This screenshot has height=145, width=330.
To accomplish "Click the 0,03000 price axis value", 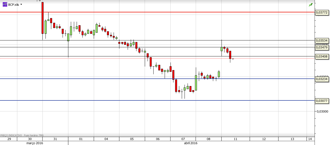I will pos(322,111).
